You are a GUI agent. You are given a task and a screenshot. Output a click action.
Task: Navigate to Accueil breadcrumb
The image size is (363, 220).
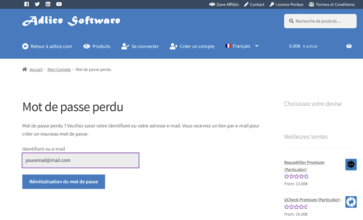[x=36, y=70]
